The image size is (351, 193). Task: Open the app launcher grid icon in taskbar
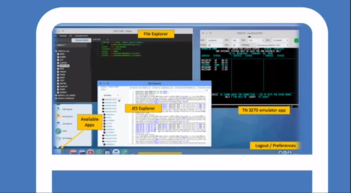click(58, 151)
